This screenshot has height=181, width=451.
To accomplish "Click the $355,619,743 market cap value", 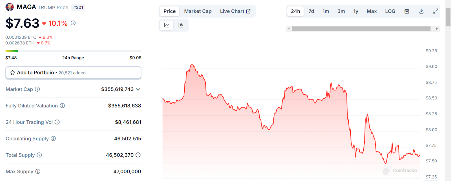I will click(117, 89).
